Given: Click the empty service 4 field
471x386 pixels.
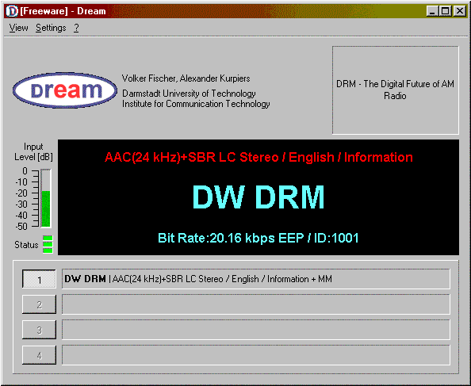Looking at the screenshot, I should (256, 355).
